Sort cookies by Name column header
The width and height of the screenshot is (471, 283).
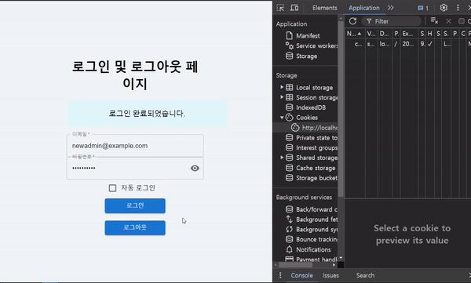355,34
